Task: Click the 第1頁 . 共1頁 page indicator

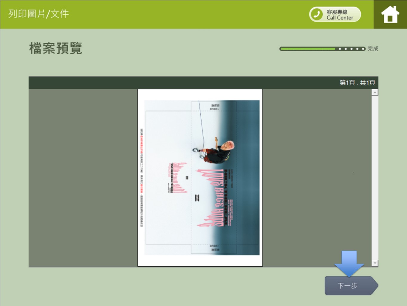Action: tap(357, 83)
